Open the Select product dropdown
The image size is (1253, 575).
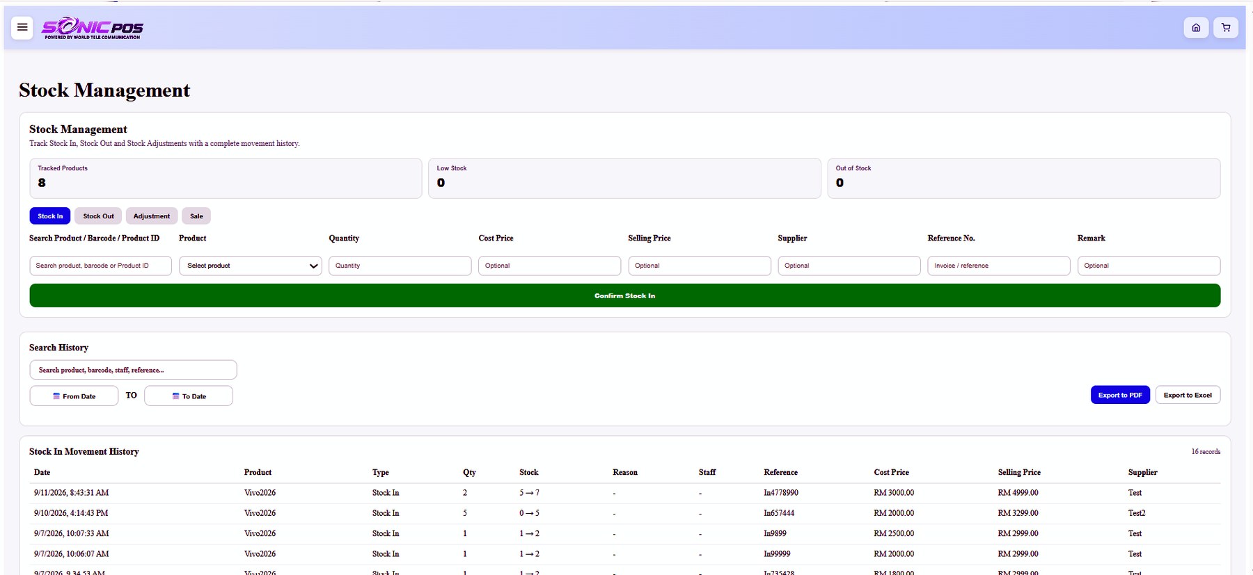point(251,266)
